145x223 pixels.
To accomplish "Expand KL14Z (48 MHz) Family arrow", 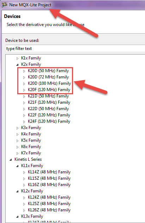I will point(24,172).
